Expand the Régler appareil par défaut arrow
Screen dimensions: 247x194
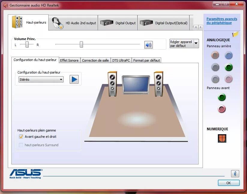point(196,43)
